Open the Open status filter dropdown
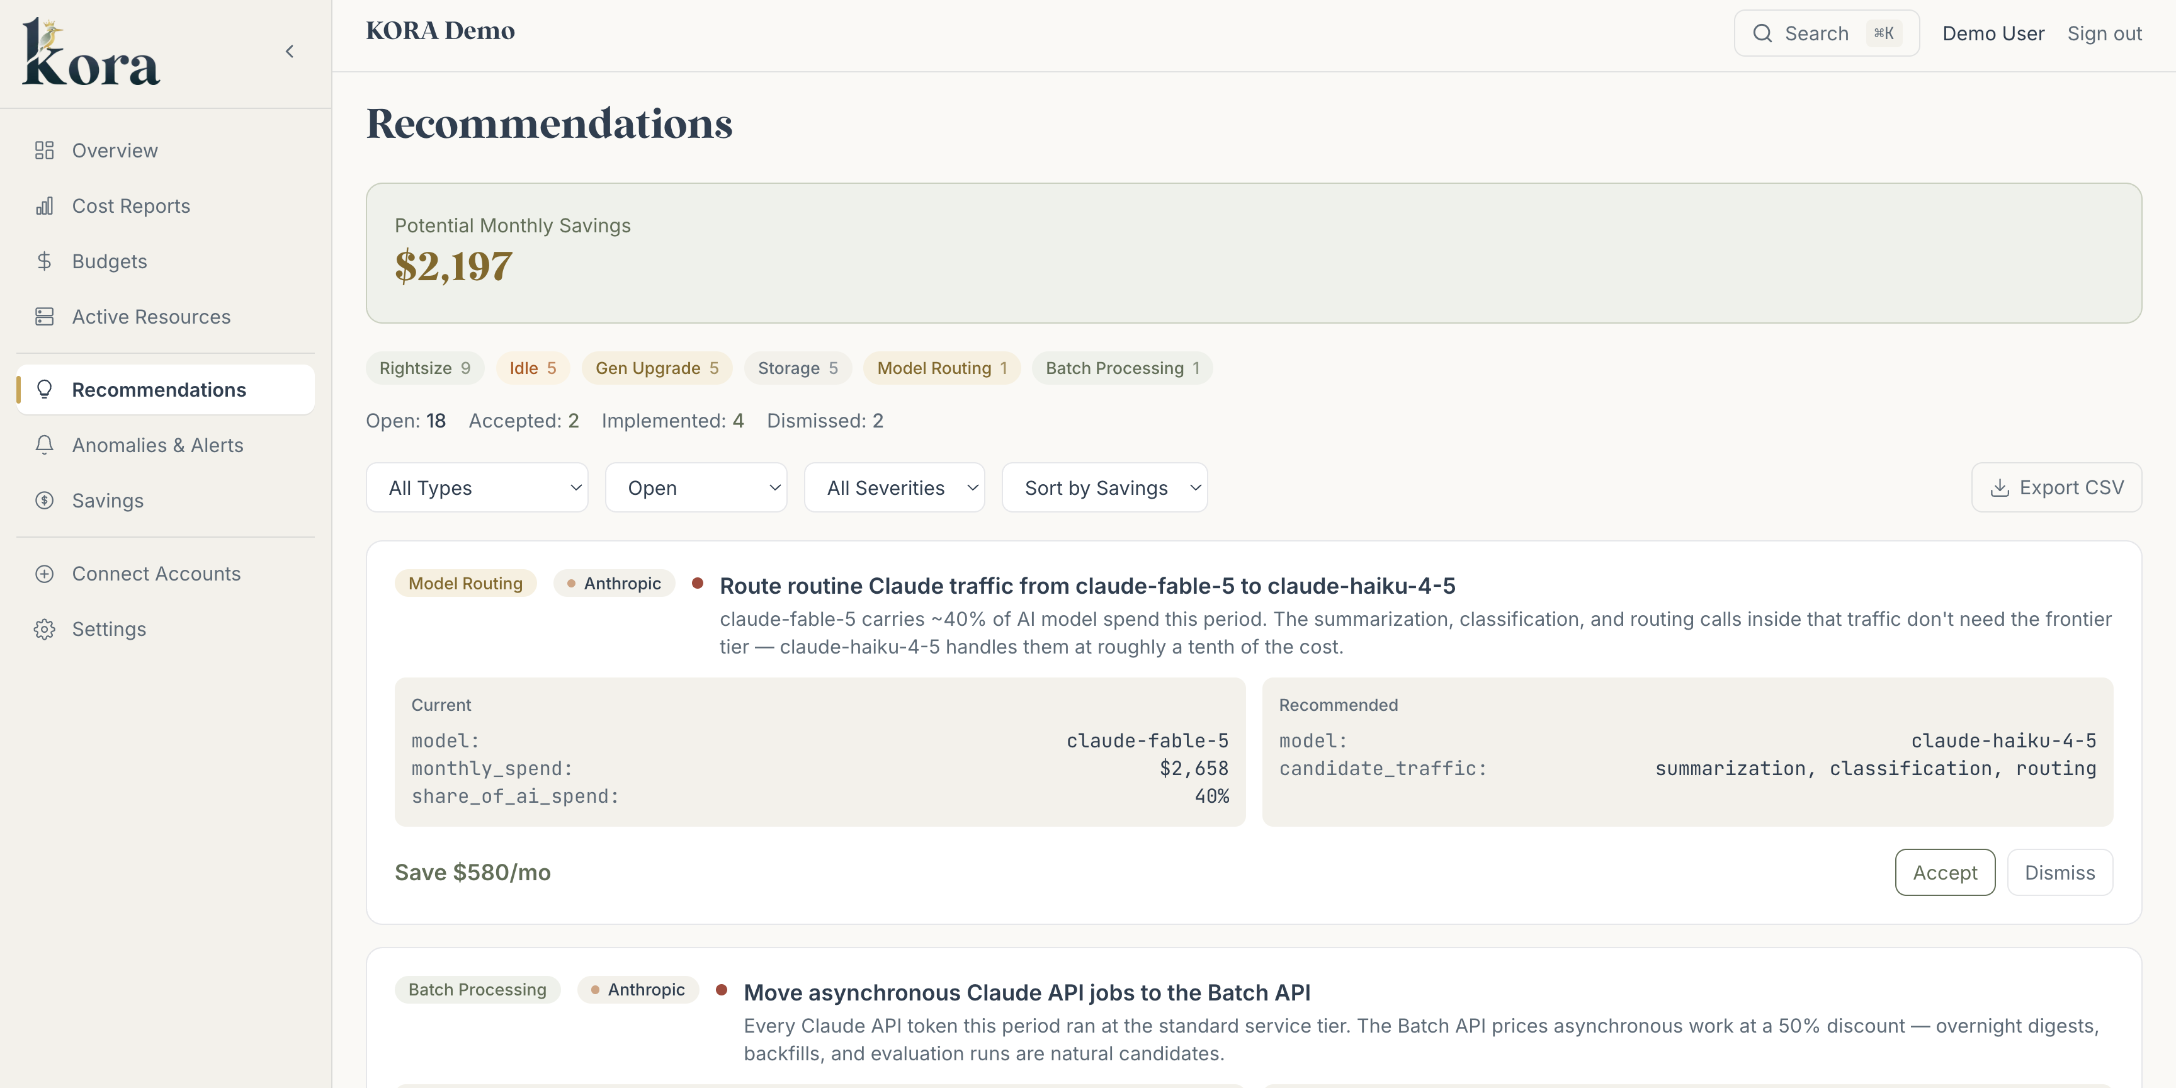 tap(696, 487)
